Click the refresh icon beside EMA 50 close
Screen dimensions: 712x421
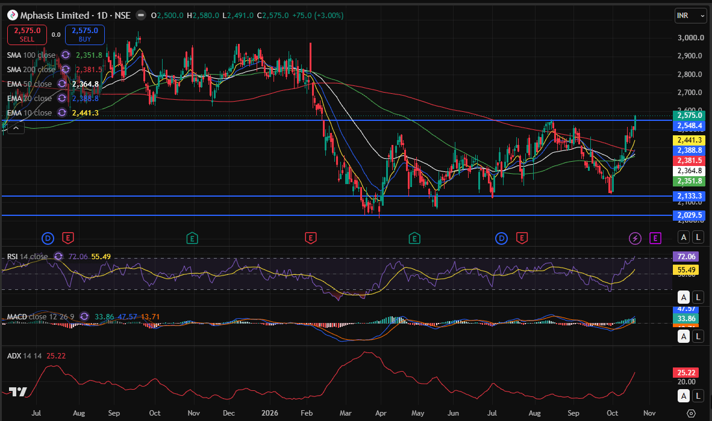point(62,84)
